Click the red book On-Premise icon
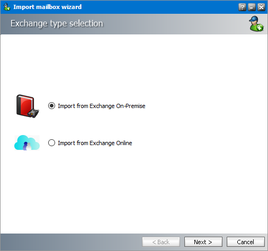The width and height of the screenshot is (268, 251). [x=28, y=106]
